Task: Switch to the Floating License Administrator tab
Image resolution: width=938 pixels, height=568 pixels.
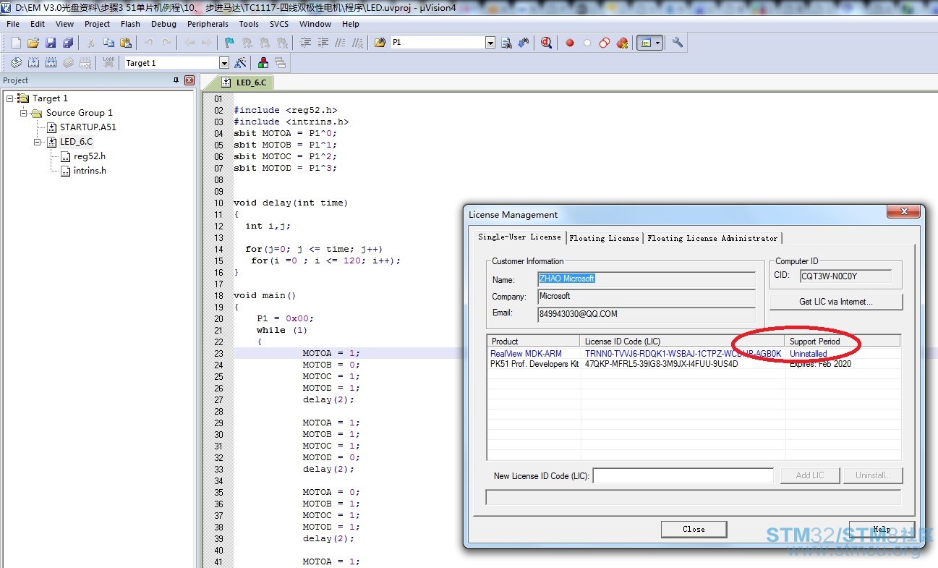Action: (x=712, y=238)
